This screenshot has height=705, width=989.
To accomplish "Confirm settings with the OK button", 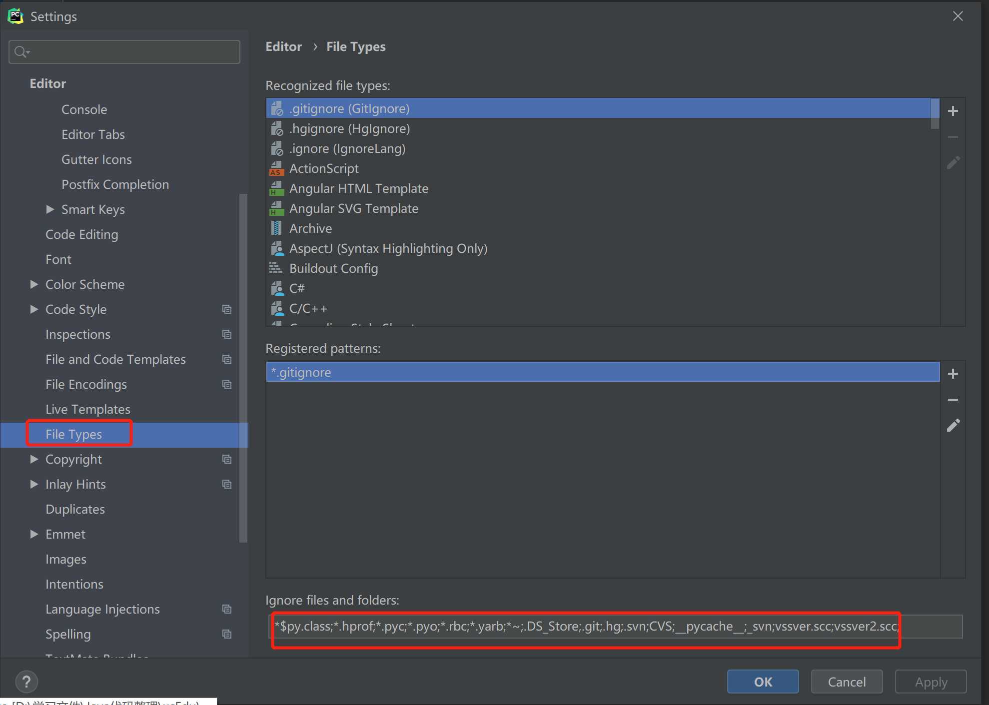I will [763, 682].
